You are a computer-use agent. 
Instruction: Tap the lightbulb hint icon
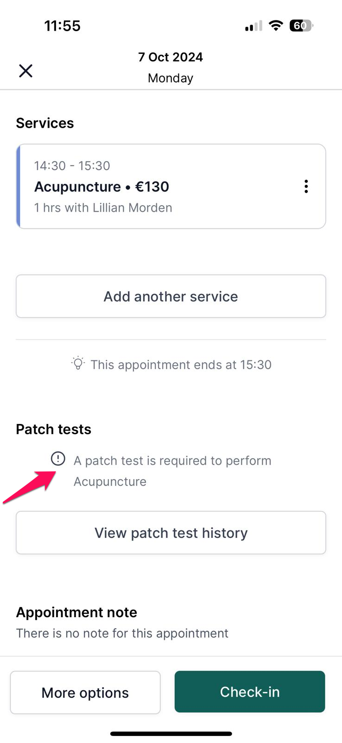(78, 363)
